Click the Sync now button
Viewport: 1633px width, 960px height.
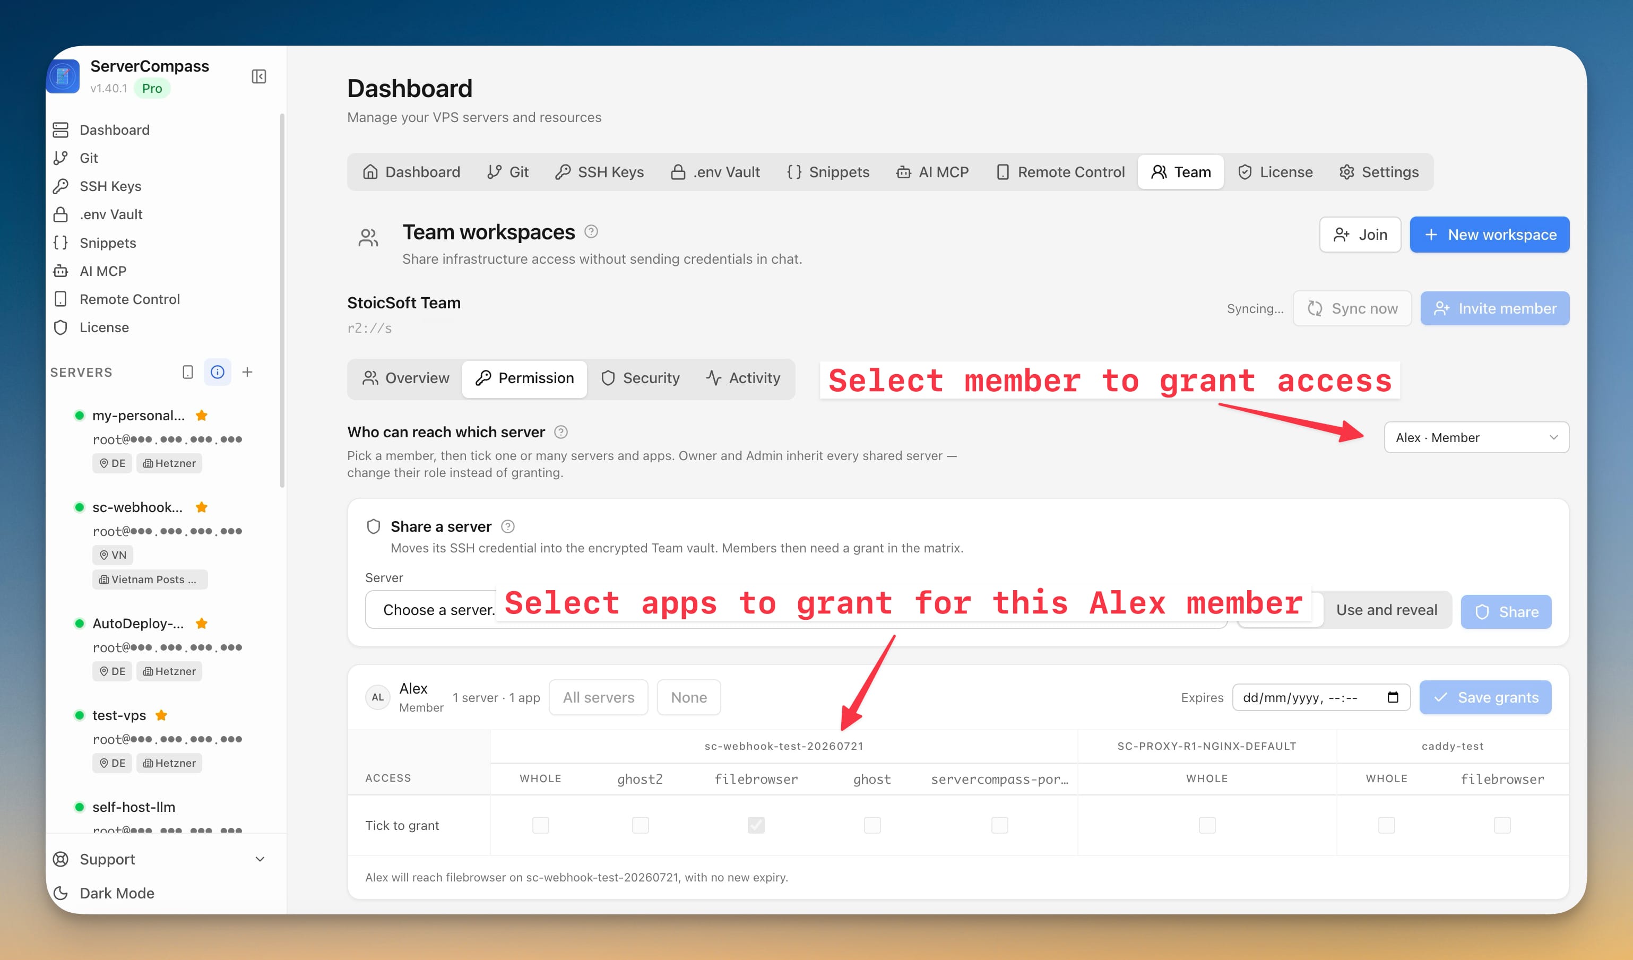coord(1352,308)
